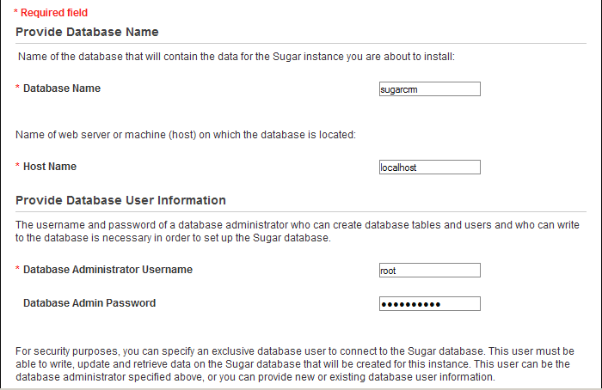The height and width of the screenshot is (390, 602).
Task: Focus the Host Name text box
Action: point(430,168)
